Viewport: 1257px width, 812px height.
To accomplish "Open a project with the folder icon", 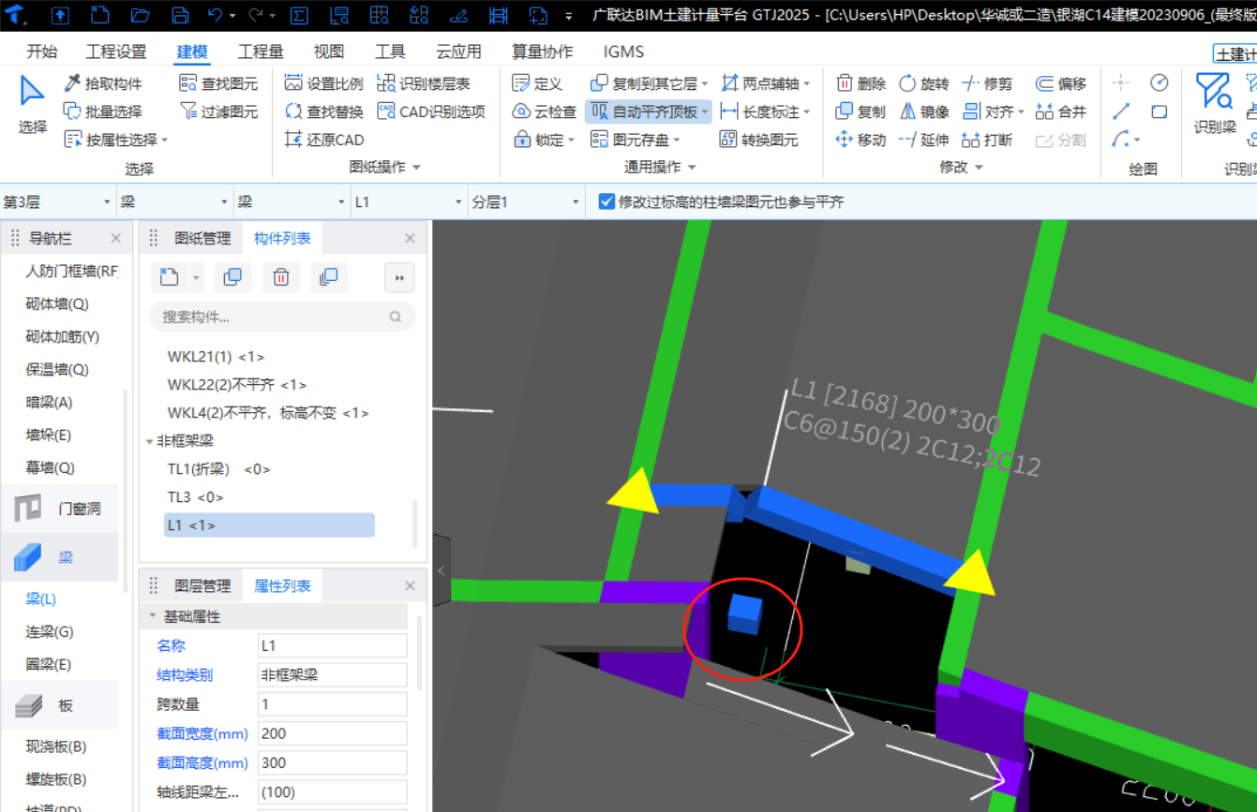I will (140, 15).
